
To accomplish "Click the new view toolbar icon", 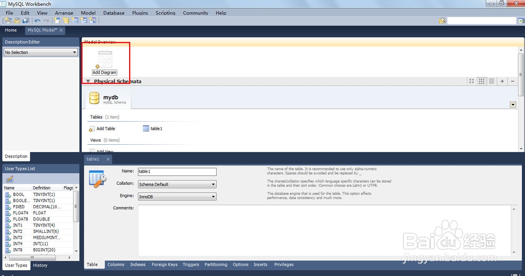I will tap(83, 20).
